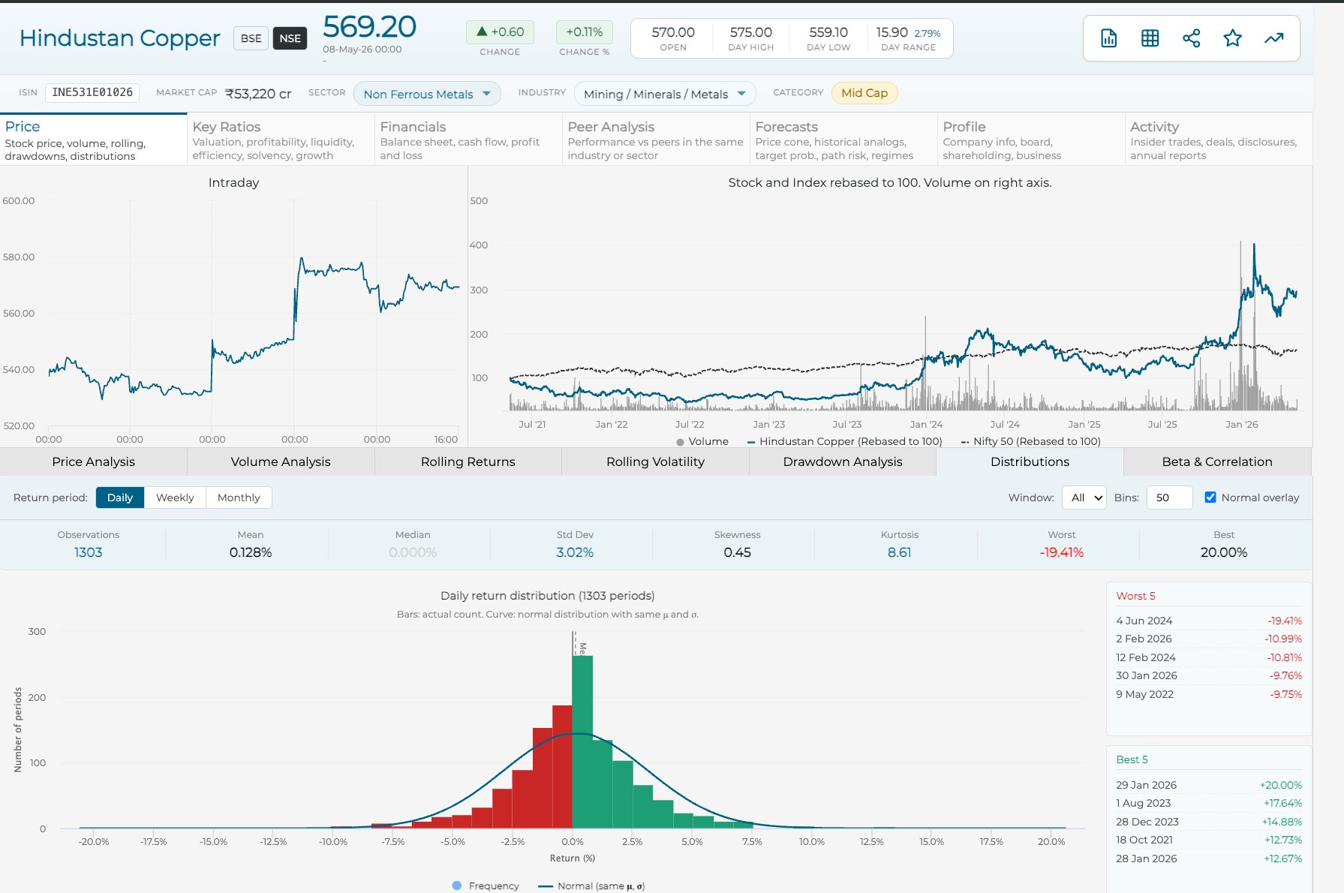The height and width of the screenshot is (893, 1344).
Task: Click the Best value 20.00% statistic
Action: click(1223, 552)
